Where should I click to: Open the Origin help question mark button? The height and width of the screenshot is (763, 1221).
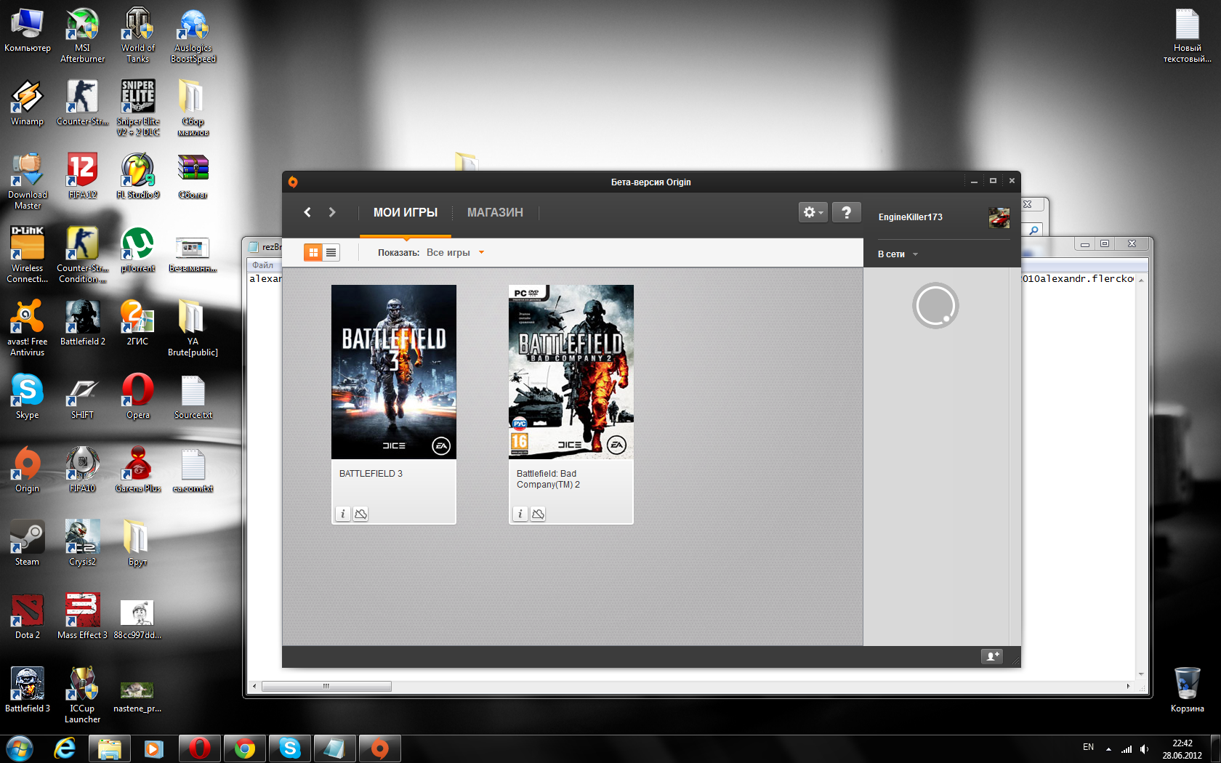point(846,212)
